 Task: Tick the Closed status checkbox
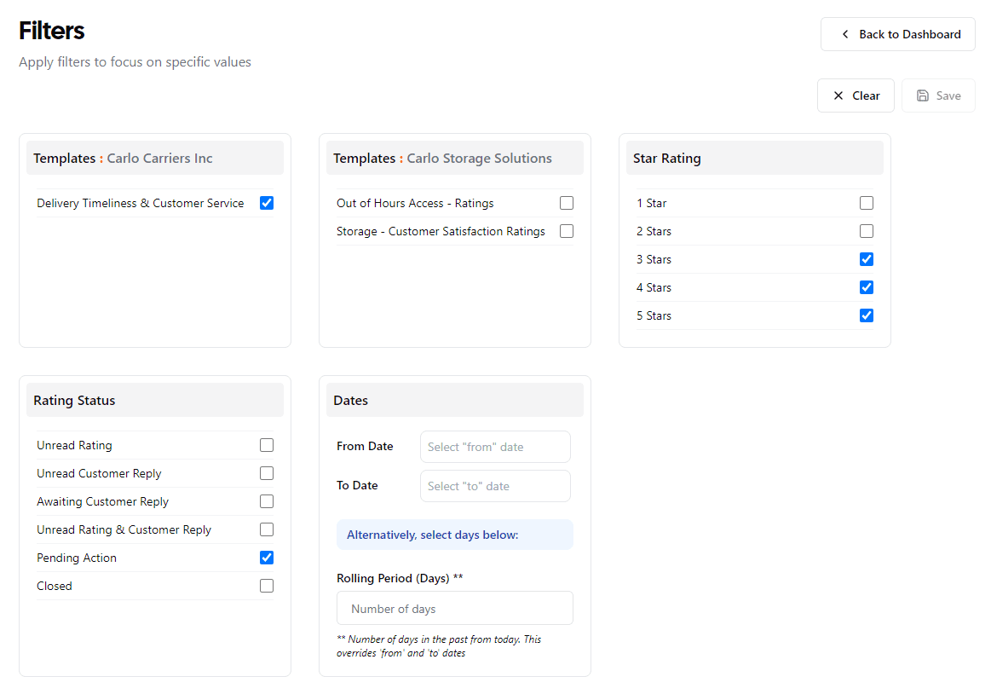point(267,586)
